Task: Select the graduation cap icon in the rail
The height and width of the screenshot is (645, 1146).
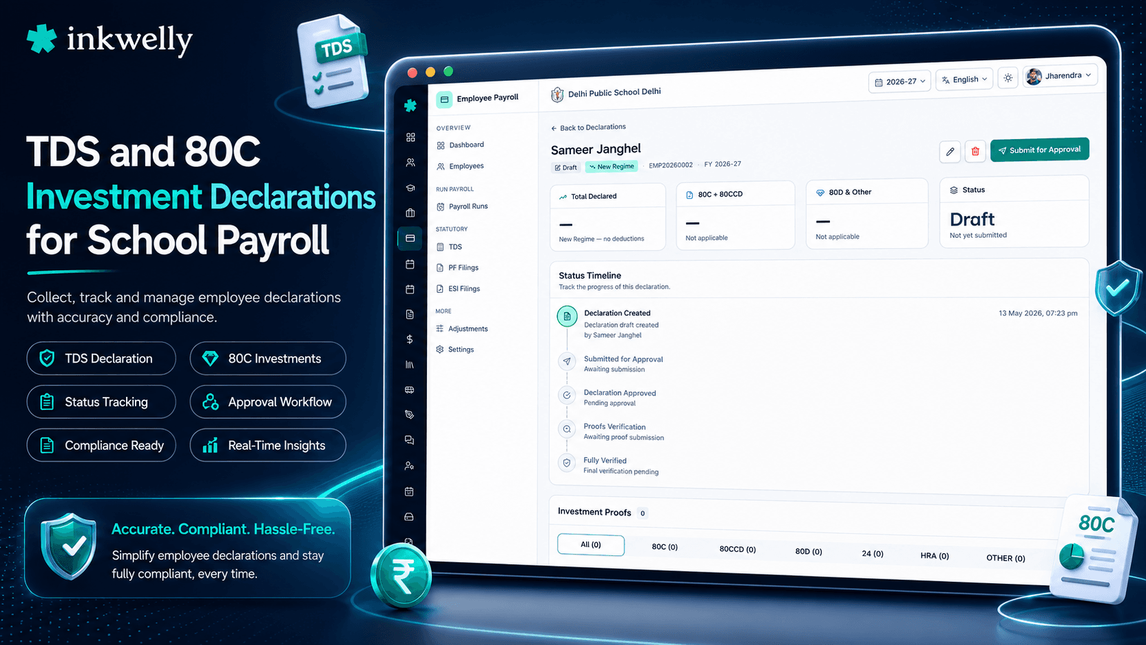Action: coord(411,188)
